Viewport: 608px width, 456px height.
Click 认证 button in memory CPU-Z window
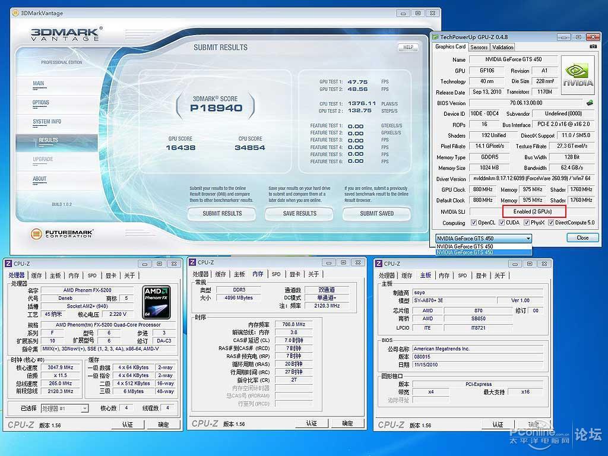point(311,423)
